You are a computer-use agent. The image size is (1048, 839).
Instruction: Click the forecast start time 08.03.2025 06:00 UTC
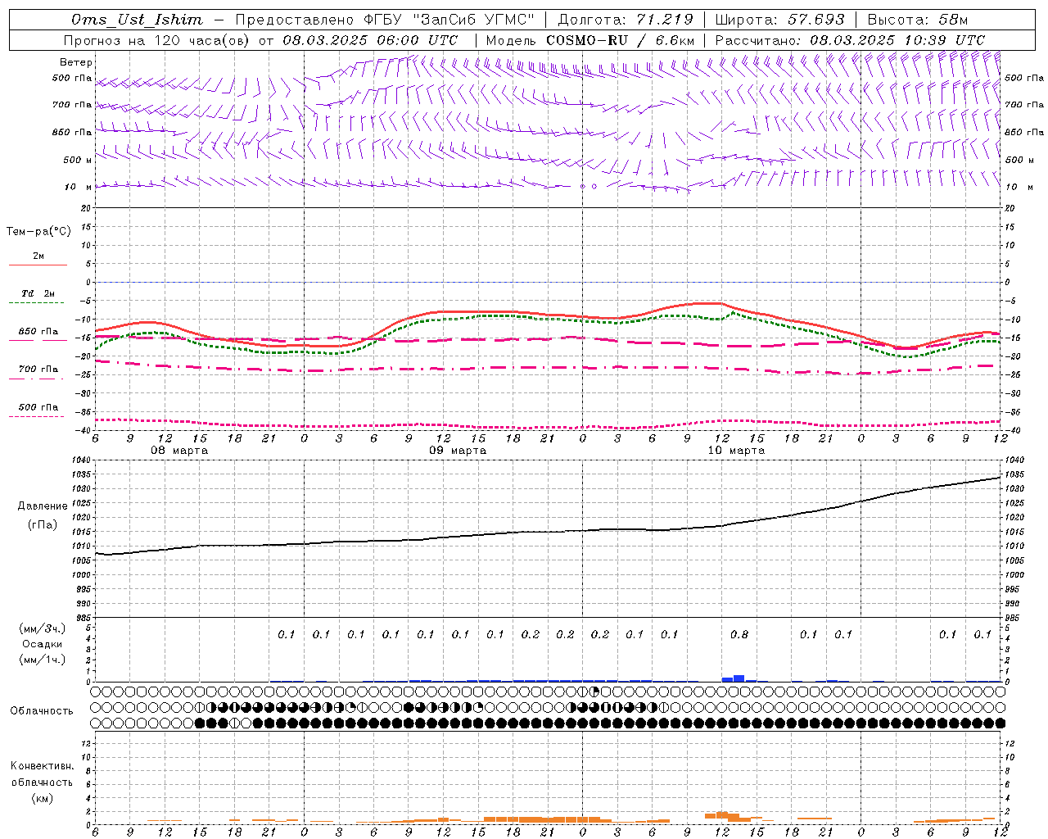pyautogui.click(x=370, y=40)
